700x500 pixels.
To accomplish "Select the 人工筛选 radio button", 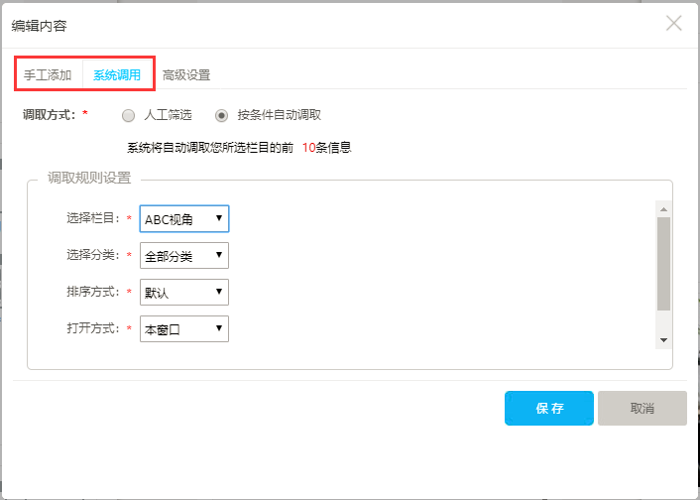I will 128,115.
